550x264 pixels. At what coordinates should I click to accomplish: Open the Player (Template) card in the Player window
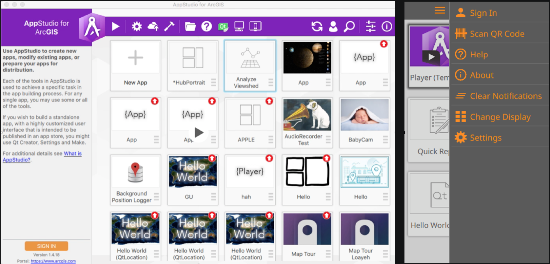pyautogui.click(x=429, y=56)
